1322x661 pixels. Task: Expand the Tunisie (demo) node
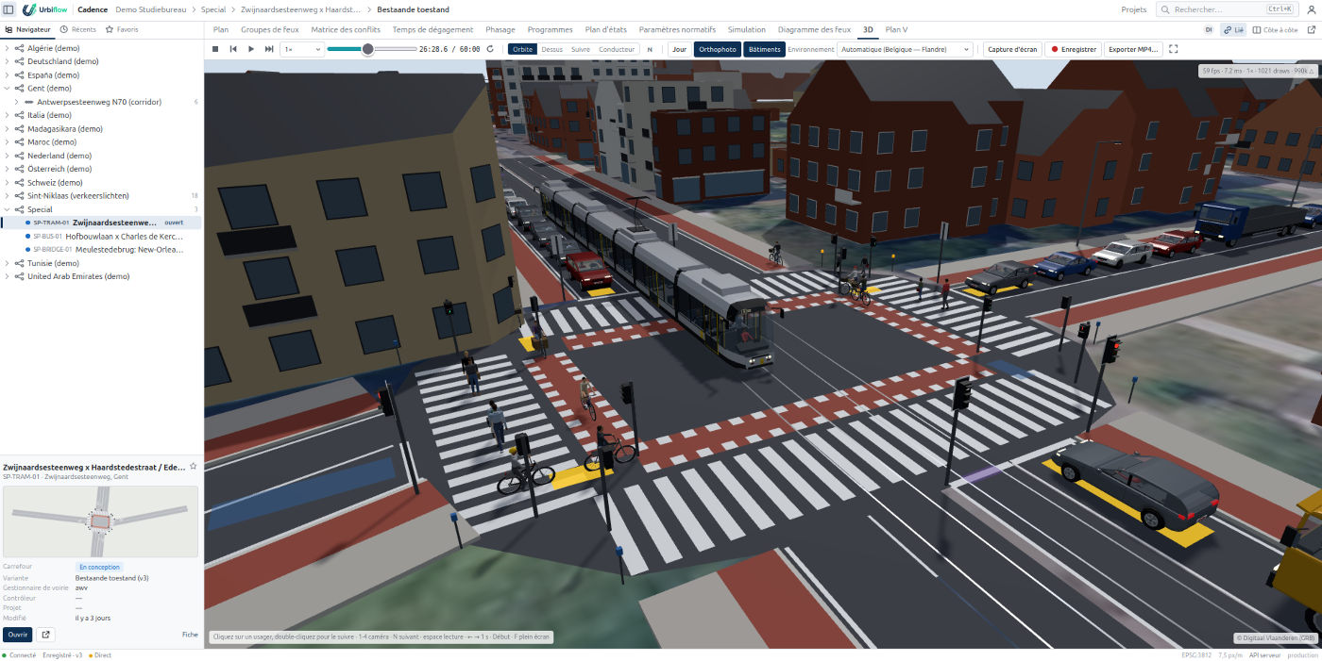click(8, 263)
